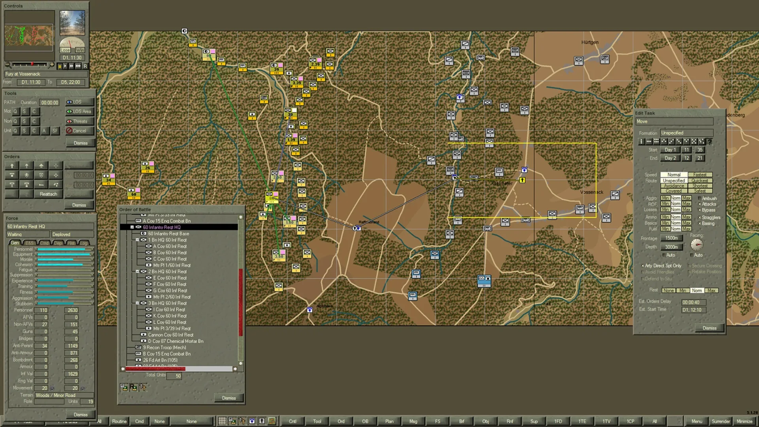Collapse the 3 Bn HQ 60 Inf Regt node
The height and width of the screenshot is (427, 759).
point(137,303)
